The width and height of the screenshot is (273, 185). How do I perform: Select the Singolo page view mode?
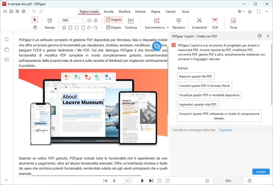(113, 19)
